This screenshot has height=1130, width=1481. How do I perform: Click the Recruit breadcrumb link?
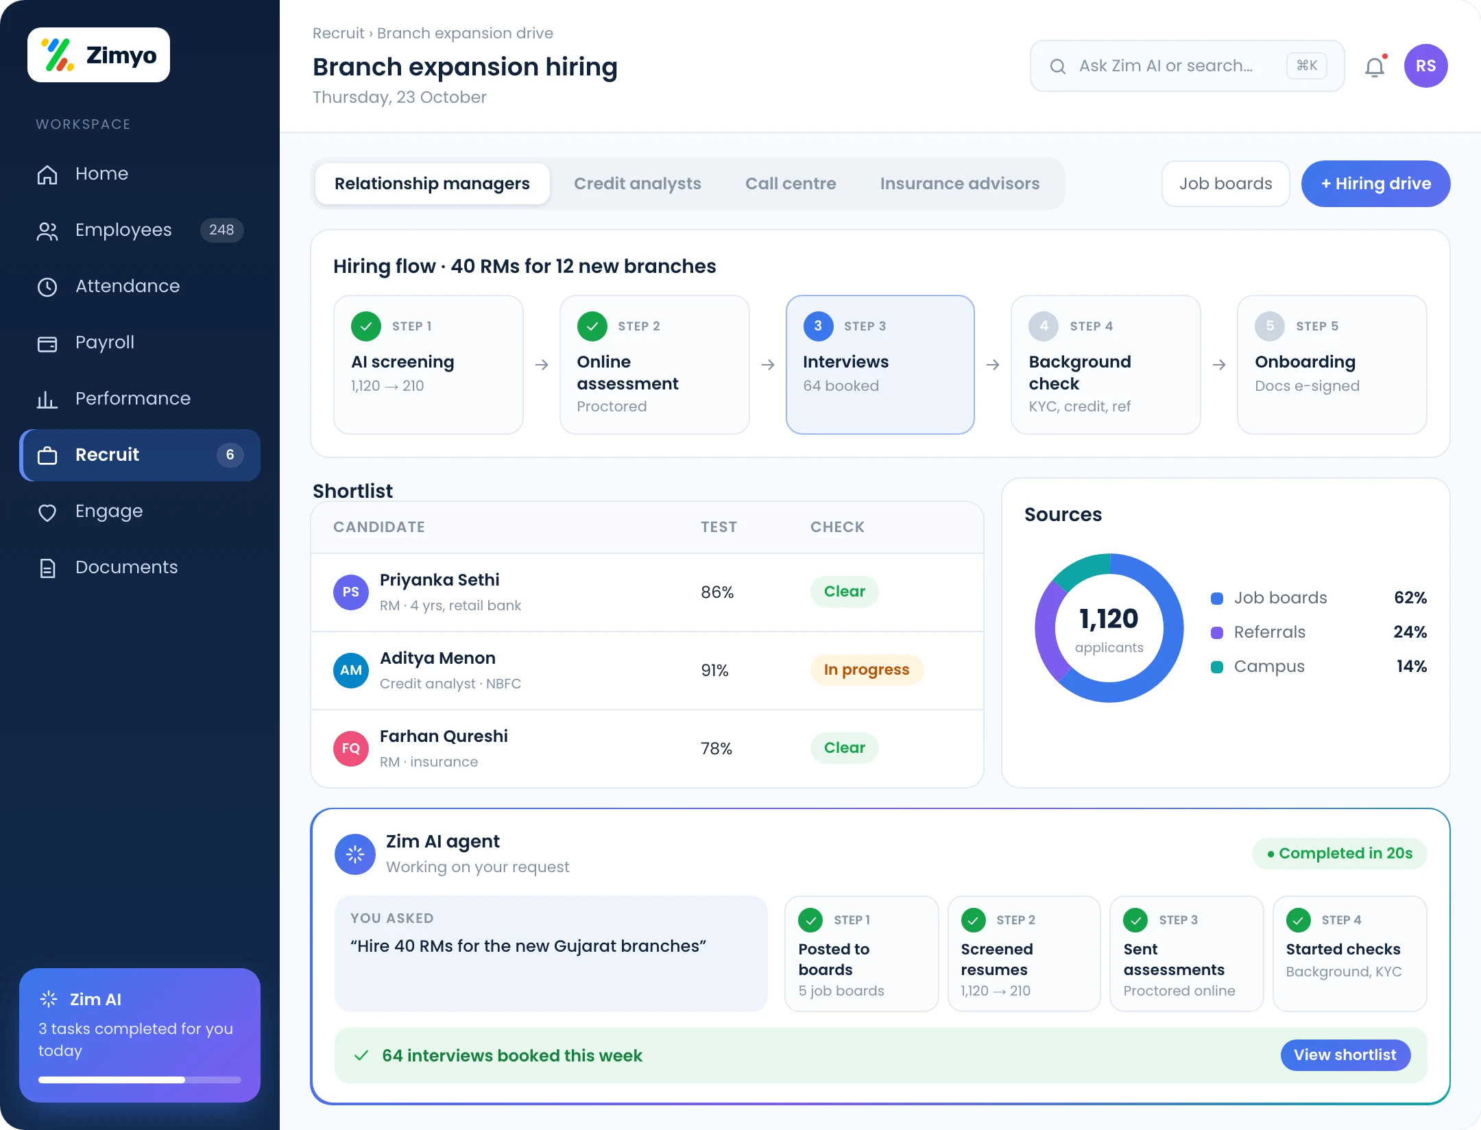[338, 33]
